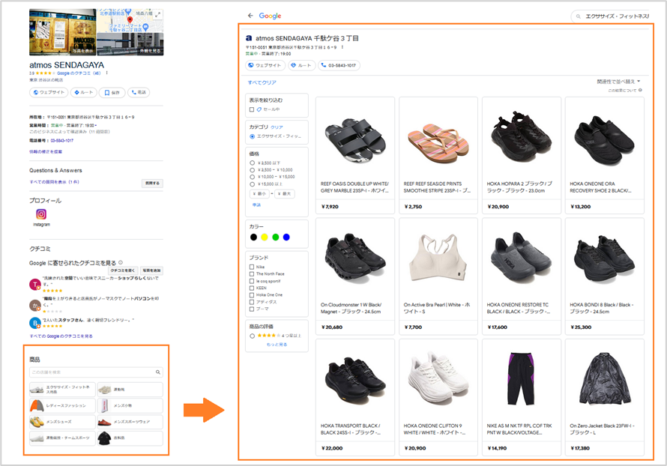This screenshot has height=466, width=667.
Task: Open the On Active Bra Pearl White product
Action: click(x=438, y=276)
